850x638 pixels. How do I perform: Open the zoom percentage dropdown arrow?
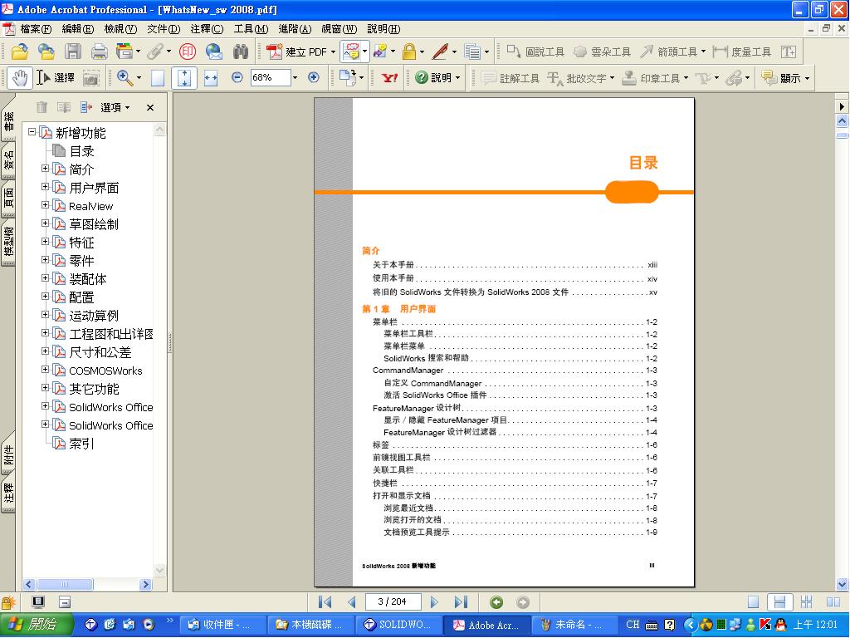(295, 77)
